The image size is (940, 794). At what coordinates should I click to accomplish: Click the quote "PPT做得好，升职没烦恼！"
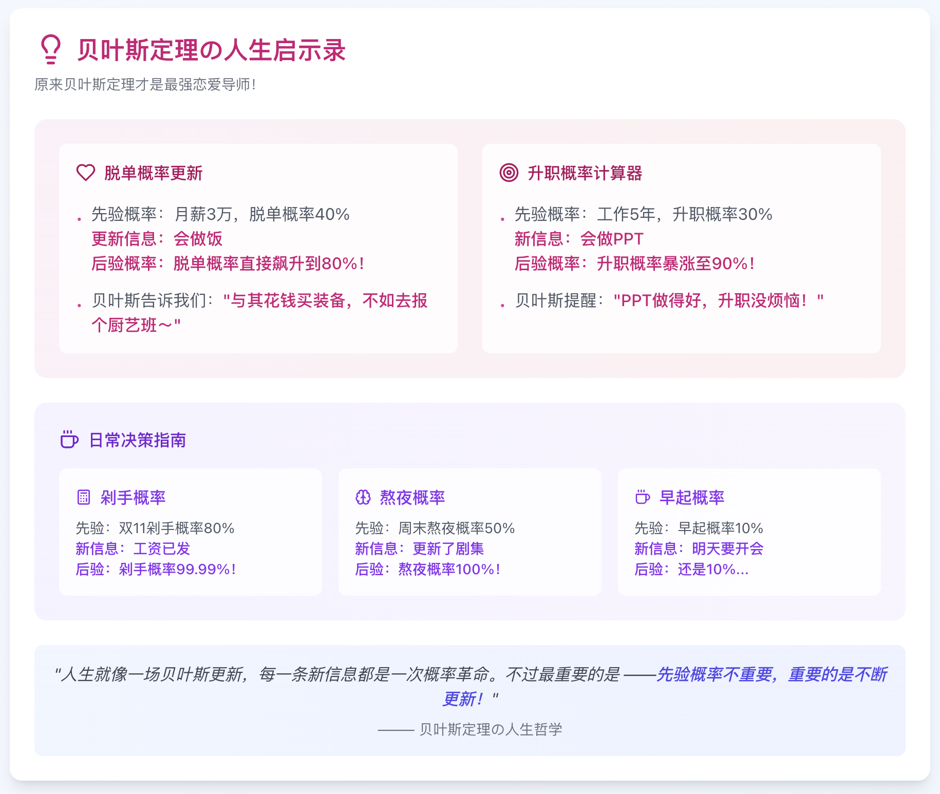(718, 300)
